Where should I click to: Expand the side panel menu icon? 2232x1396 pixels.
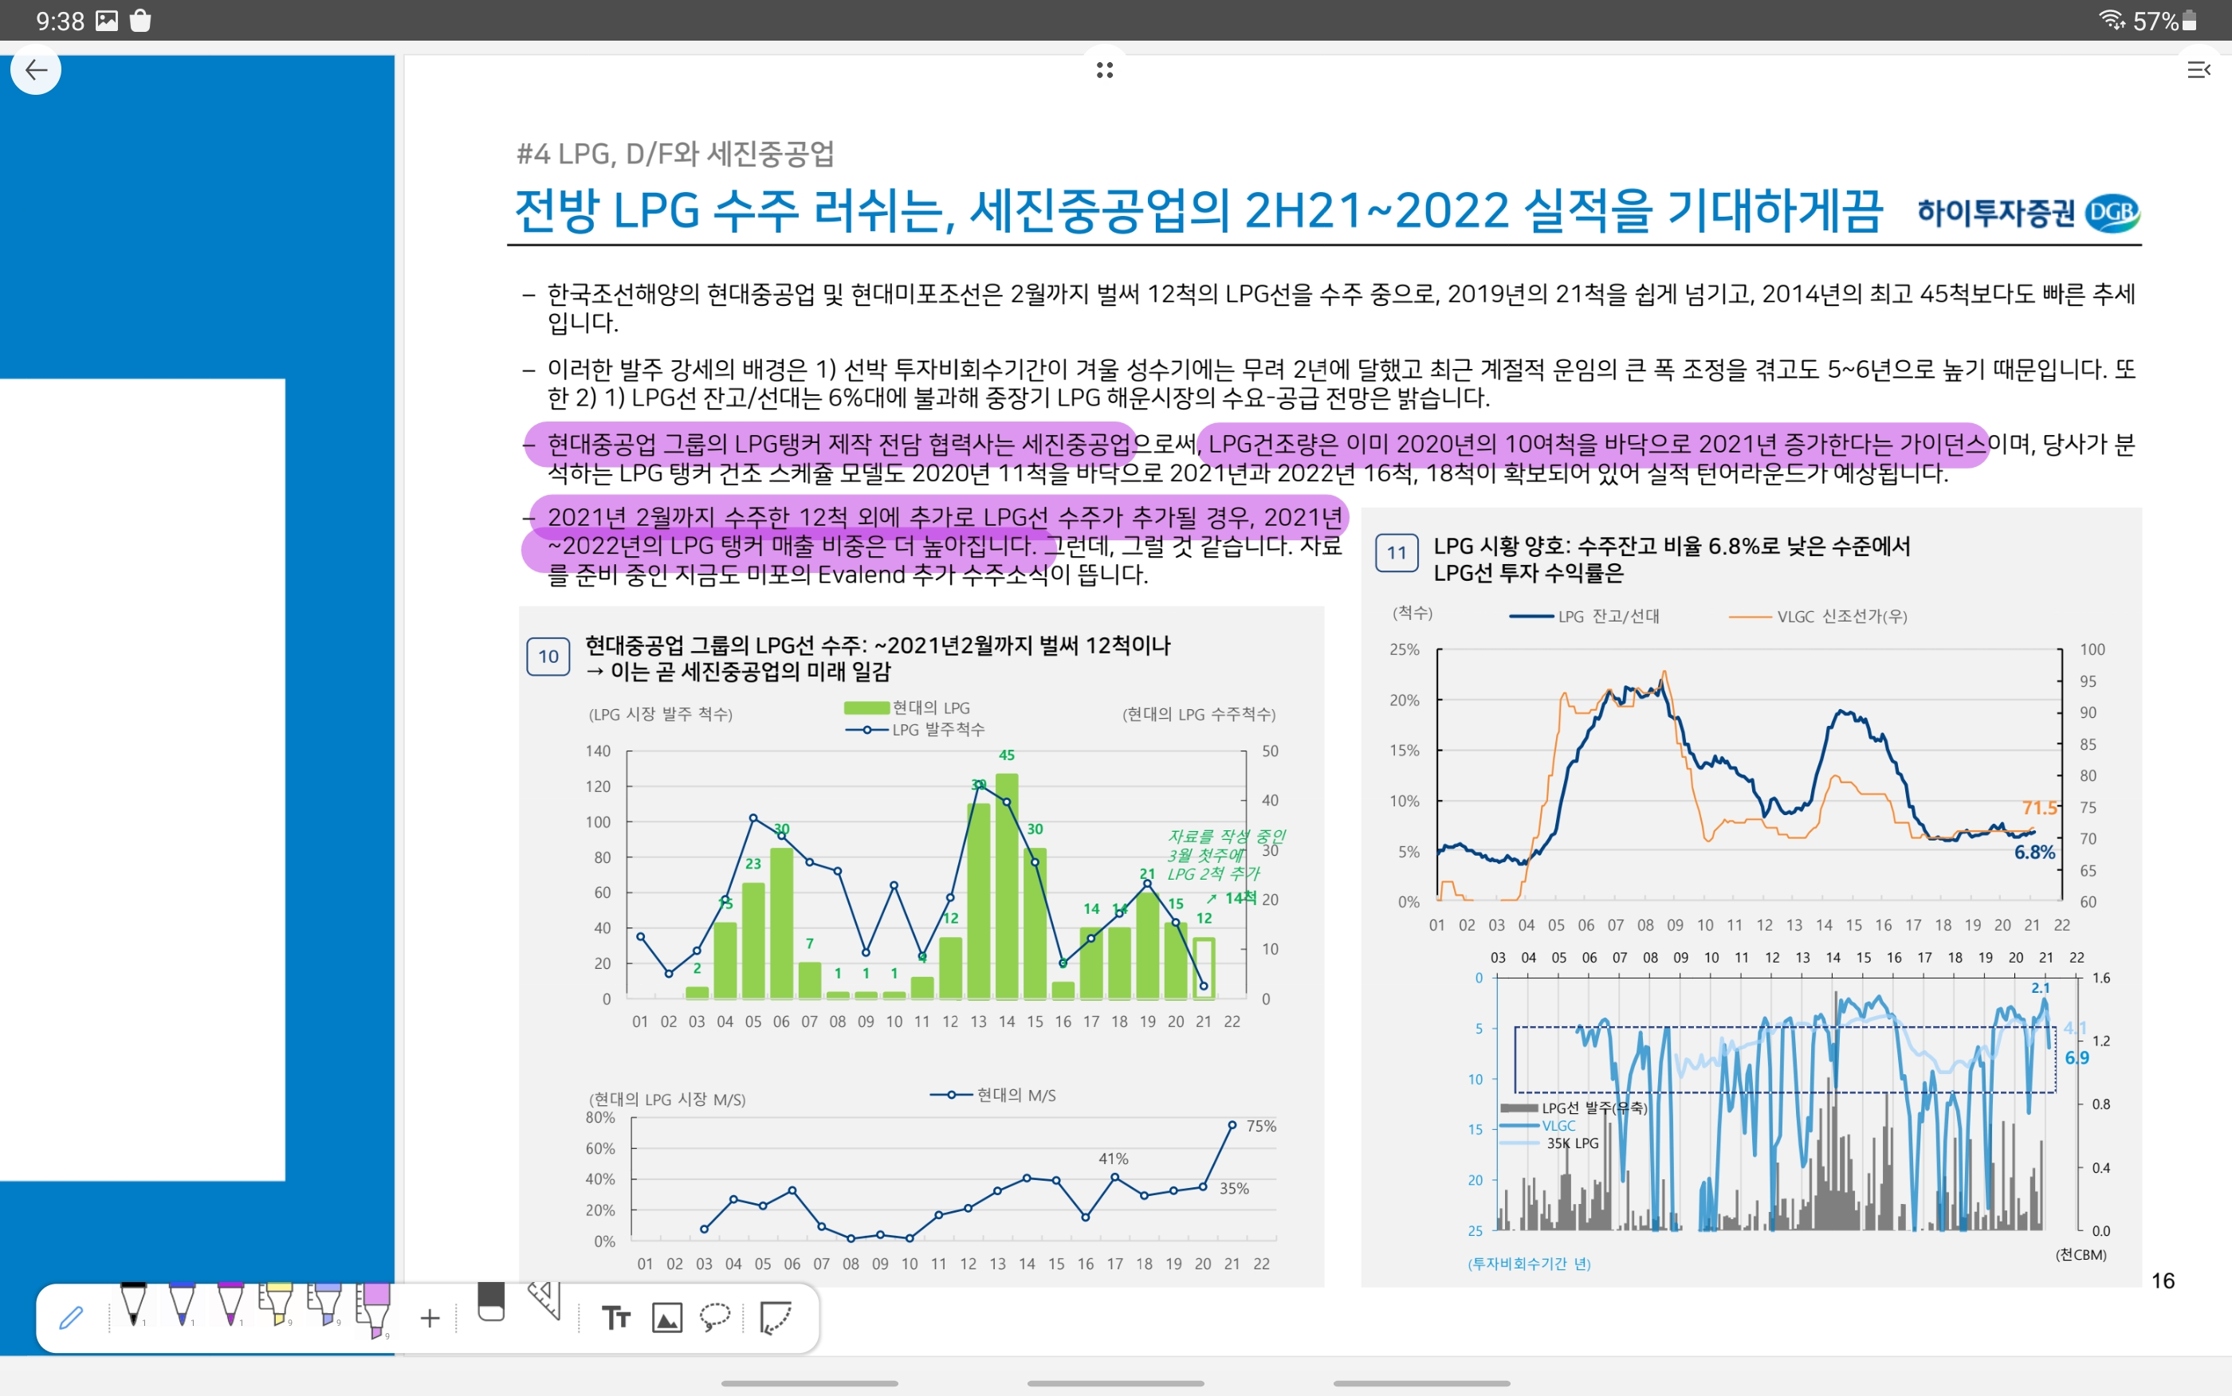point(2198,70)
